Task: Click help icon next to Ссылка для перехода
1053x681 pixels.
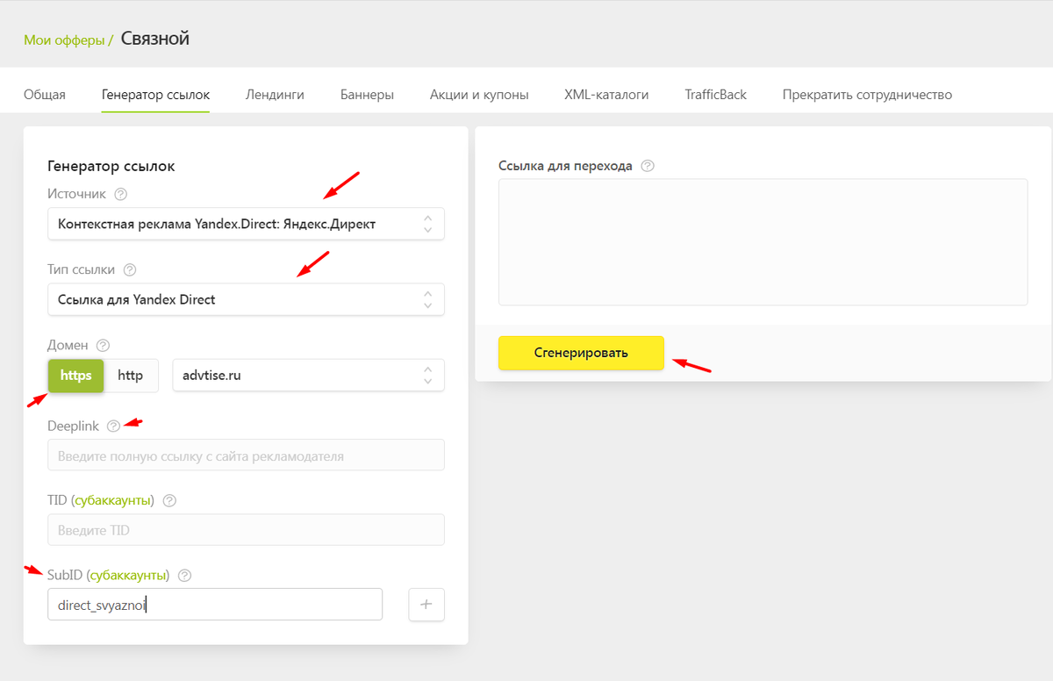Action: tap(648, 166)
